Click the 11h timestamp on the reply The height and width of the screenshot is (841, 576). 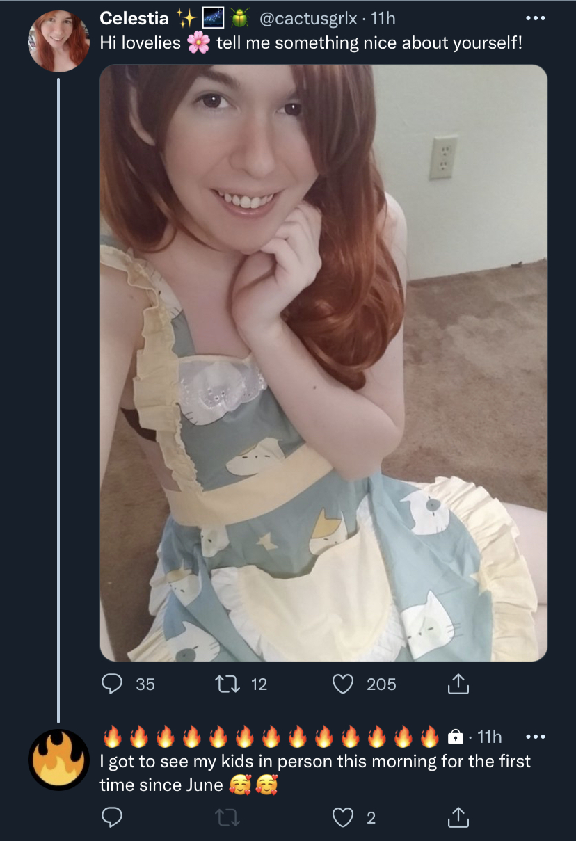click(x=490, y=737)
